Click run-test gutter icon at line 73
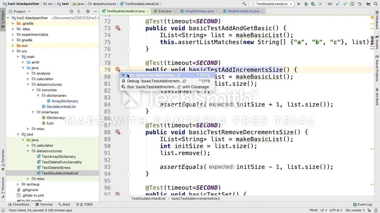 pyautogui.click(x=118, y=28)
